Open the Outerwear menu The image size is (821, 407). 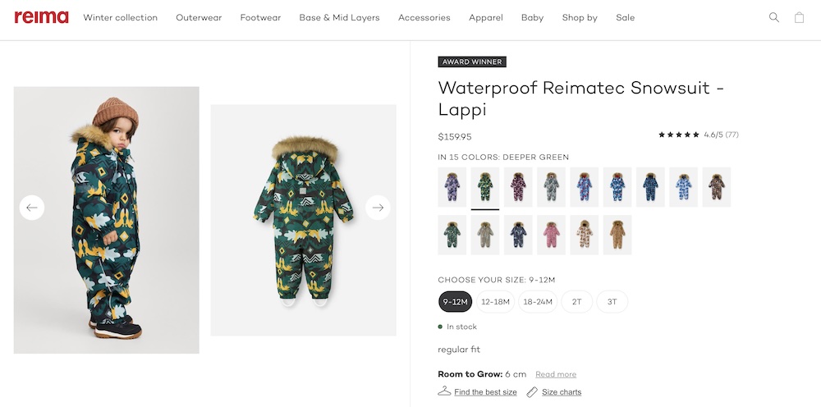[x=199, y=17]
